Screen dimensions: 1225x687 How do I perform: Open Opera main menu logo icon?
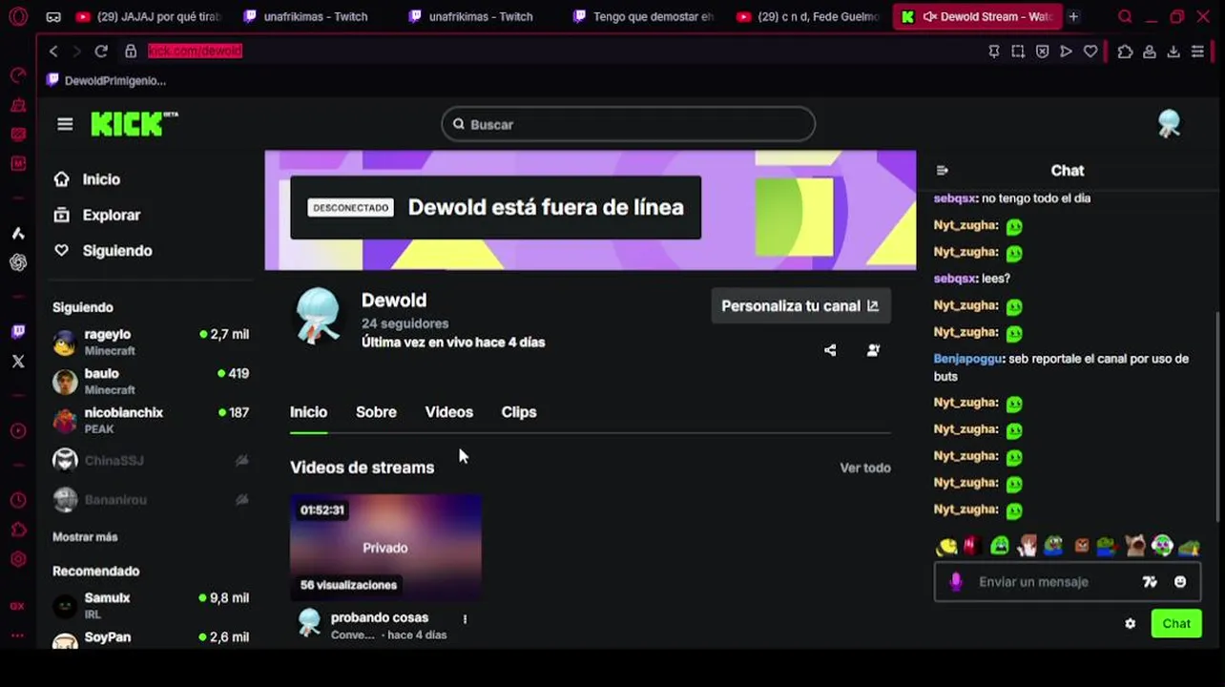18,17
